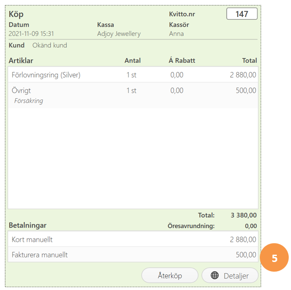Viewport: 291px width, 290px height.
Task: Click the Kvitto.nr label
Action: (x=182, y=14)
